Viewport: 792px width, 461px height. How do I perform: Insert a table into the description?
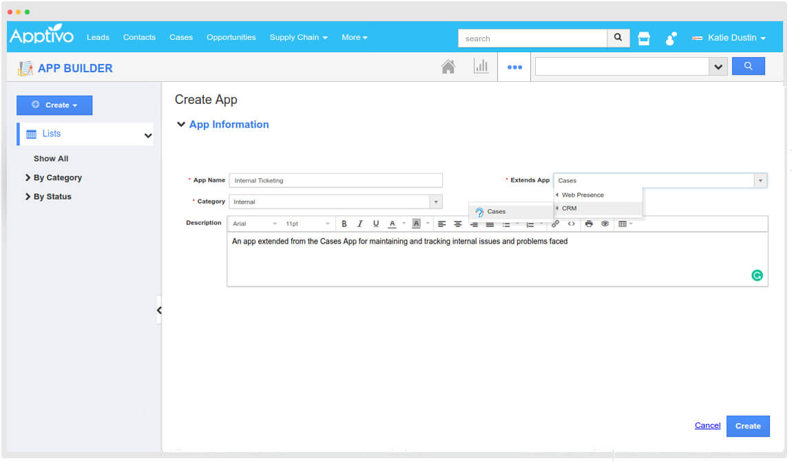point(622,223)
